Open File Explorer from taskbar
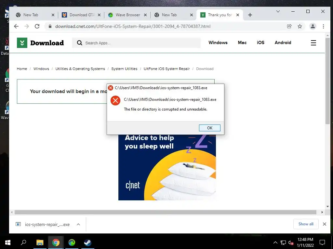This screenshot has height=249, width=333. pos(40,243)
